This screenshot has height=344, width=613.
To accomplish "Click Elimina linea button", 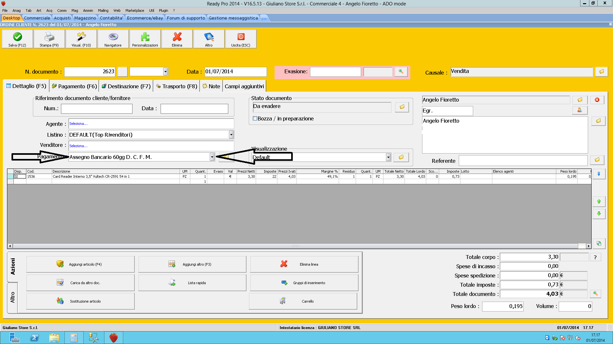I will click(304, 264).
